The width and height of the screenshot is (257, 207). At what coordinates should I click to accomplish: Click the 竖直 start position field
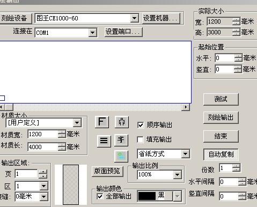(x=225, y=69)
